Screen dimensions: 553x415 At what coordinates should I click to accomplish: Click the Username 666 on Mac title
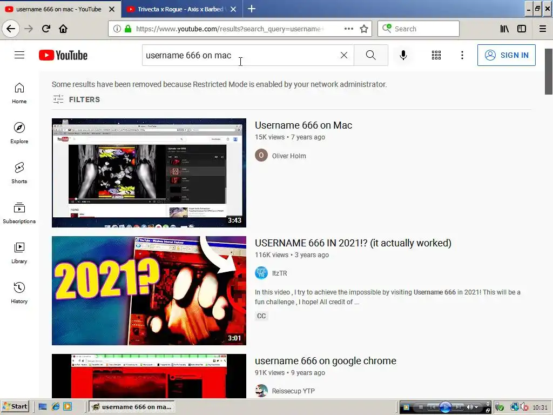coord(304,125)
